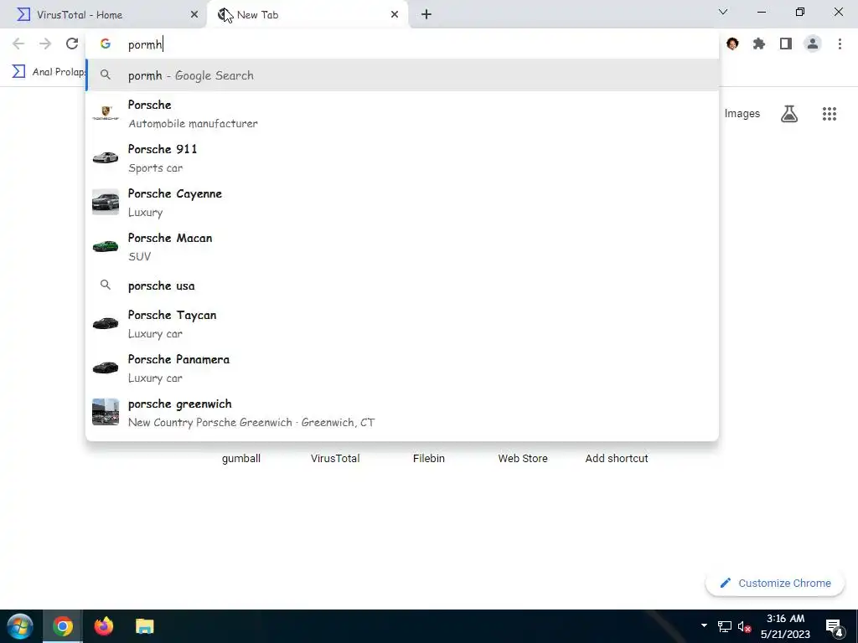Viewport: 858px width, 643px height.
Task: Open the notification center icon
Action: pos(834,627)
